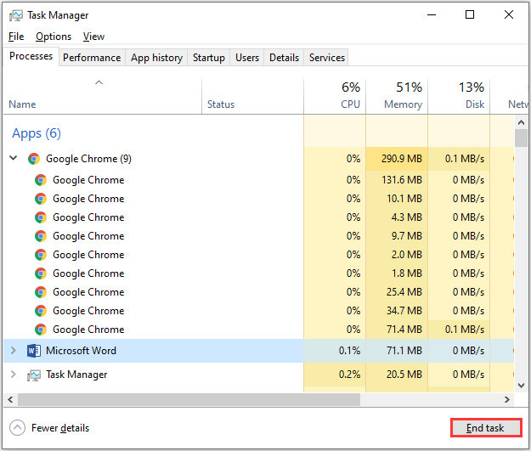531x451 pixels.
Task: Switch to the Details tab
Action: tap(284, 58)
